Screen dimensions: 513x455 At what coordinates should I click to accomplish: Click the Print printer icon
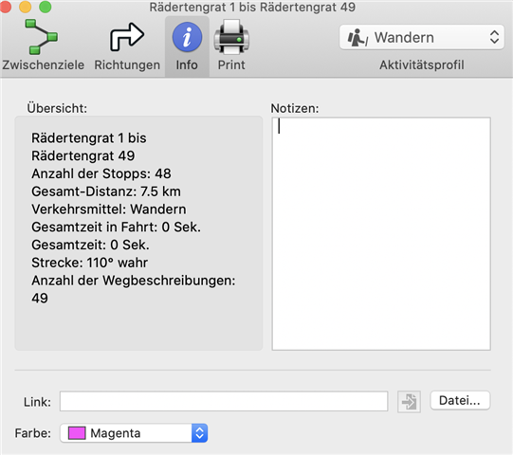click(x=231, y=37)
